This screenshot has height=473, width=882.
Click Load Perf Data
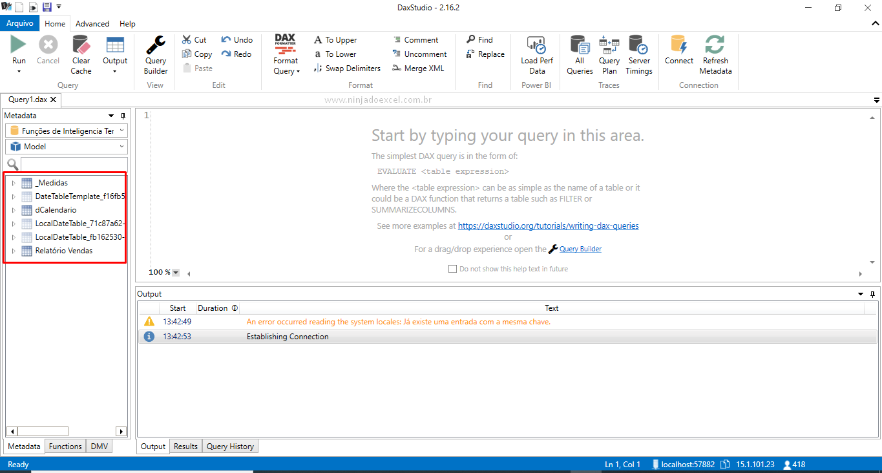click(x=537, y=54)
